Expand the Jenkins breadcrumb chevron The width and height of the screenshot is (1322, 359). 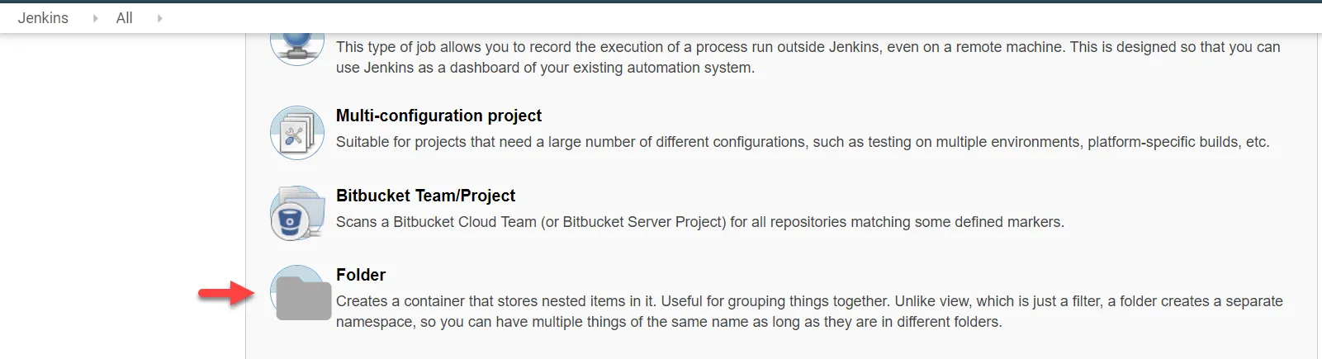coord(95,18)
